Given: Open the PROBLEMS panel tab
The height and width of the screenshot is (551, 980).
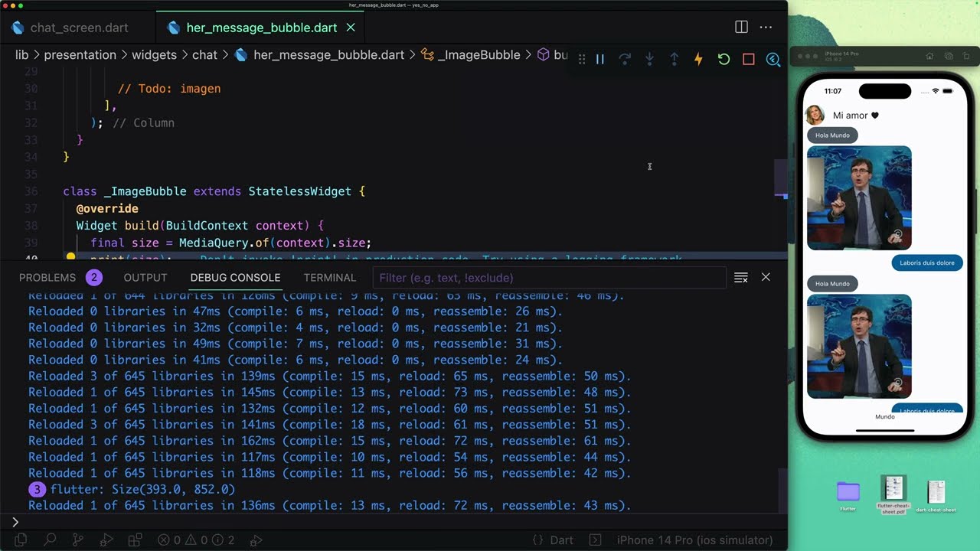Looking at the screenshot, I should point(60,278).
